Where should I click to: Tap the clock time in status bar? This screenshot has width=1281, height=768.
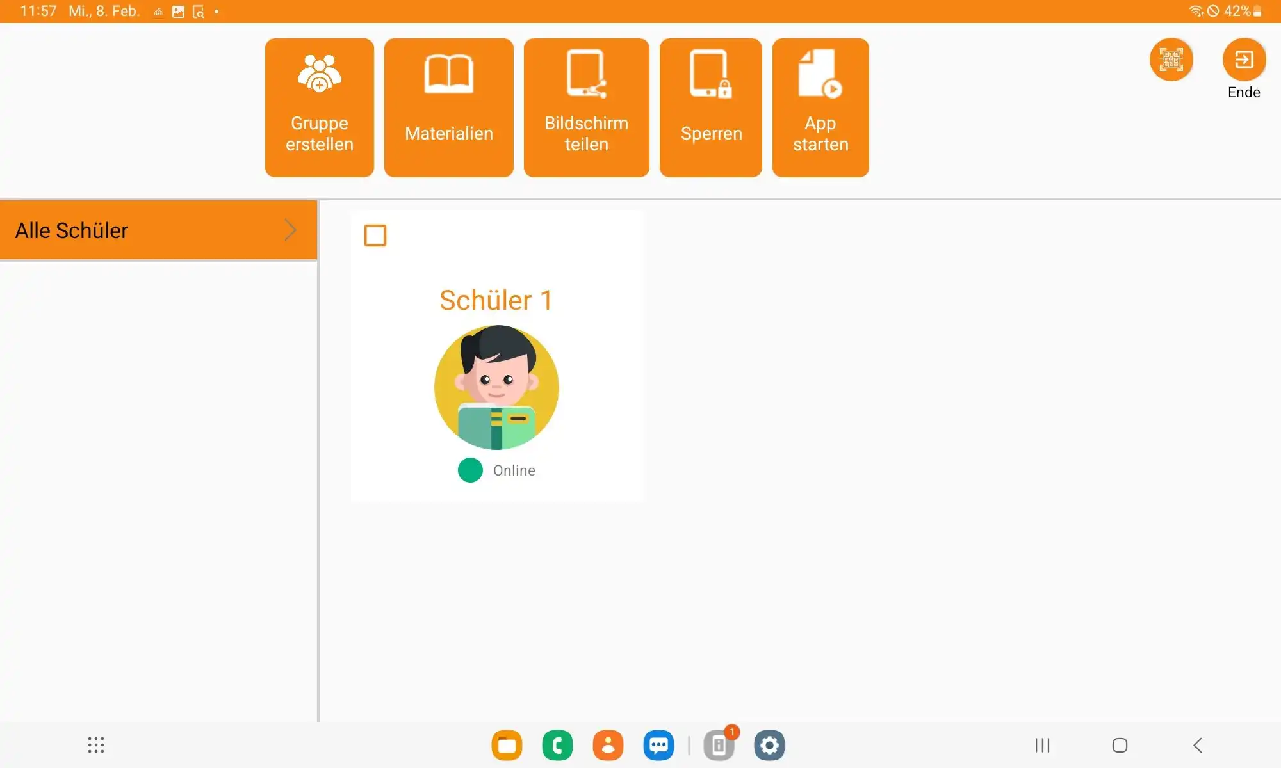(38, 11)
